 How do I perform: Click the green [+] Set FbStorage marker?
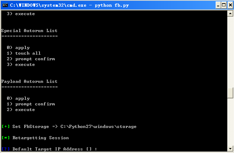(6, 127)
